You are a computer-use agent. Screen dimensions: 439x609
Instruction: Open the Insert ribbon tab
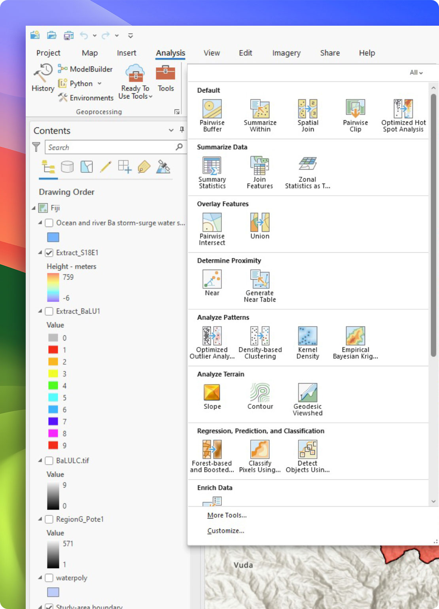[x=126, y=53]
